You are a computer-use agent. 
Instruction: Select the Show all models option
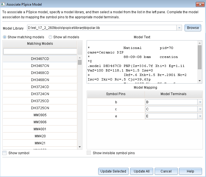(x=51, y=37)
